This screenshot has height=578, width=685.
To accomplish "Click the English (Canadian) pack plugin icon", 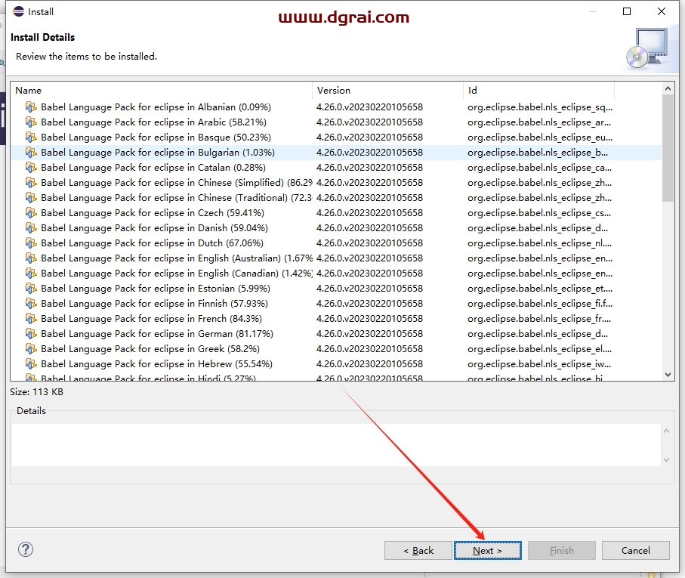I will pos(30,273).
